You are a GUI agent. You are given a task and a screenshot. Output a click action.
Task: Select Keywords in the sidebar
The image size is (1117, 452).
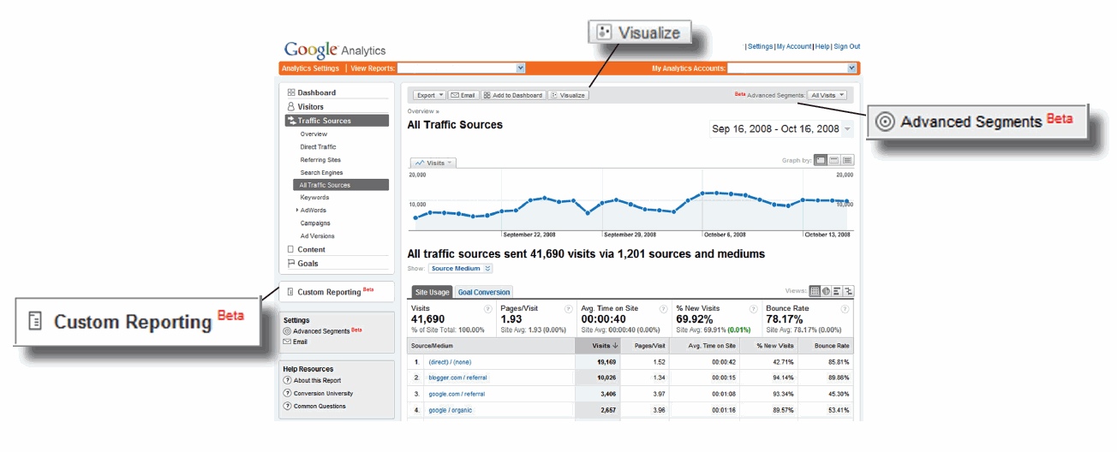314,198
